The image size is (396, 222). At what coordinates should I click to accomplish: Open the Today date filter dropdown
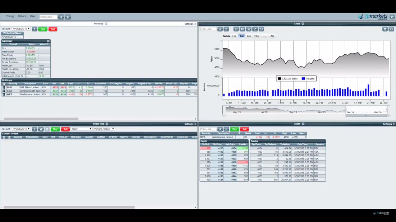pyautogui.click(x=81, y=129)
